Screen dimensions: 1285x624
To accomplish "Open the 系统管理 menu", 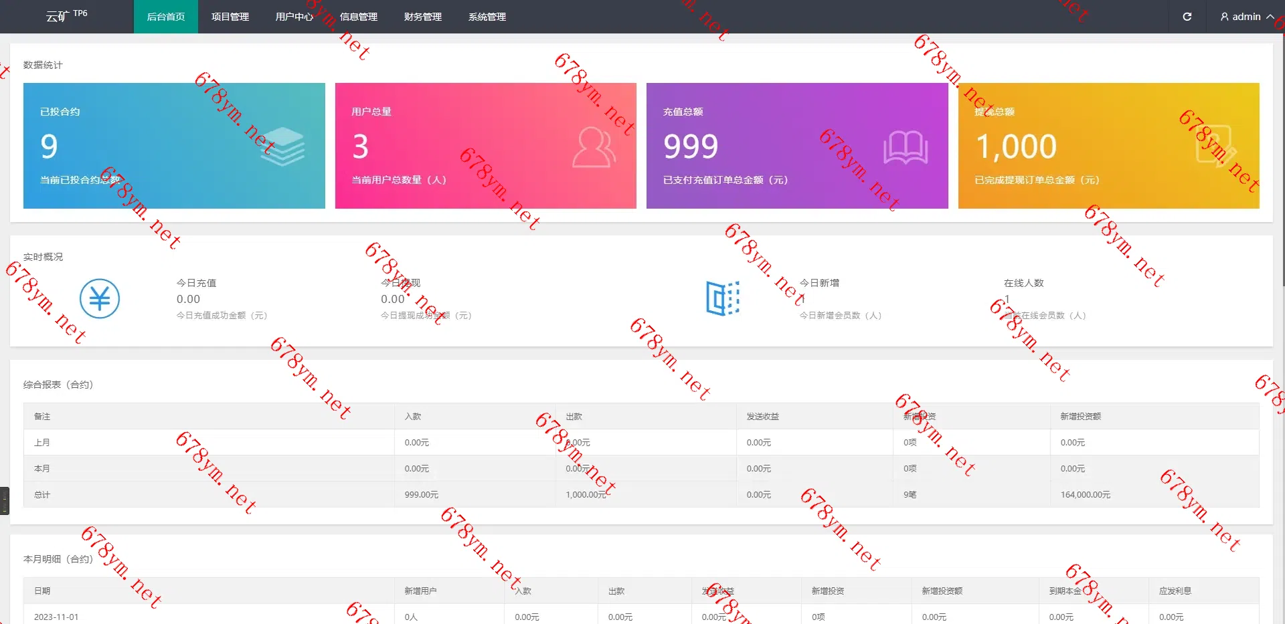I will pos(487,17).
